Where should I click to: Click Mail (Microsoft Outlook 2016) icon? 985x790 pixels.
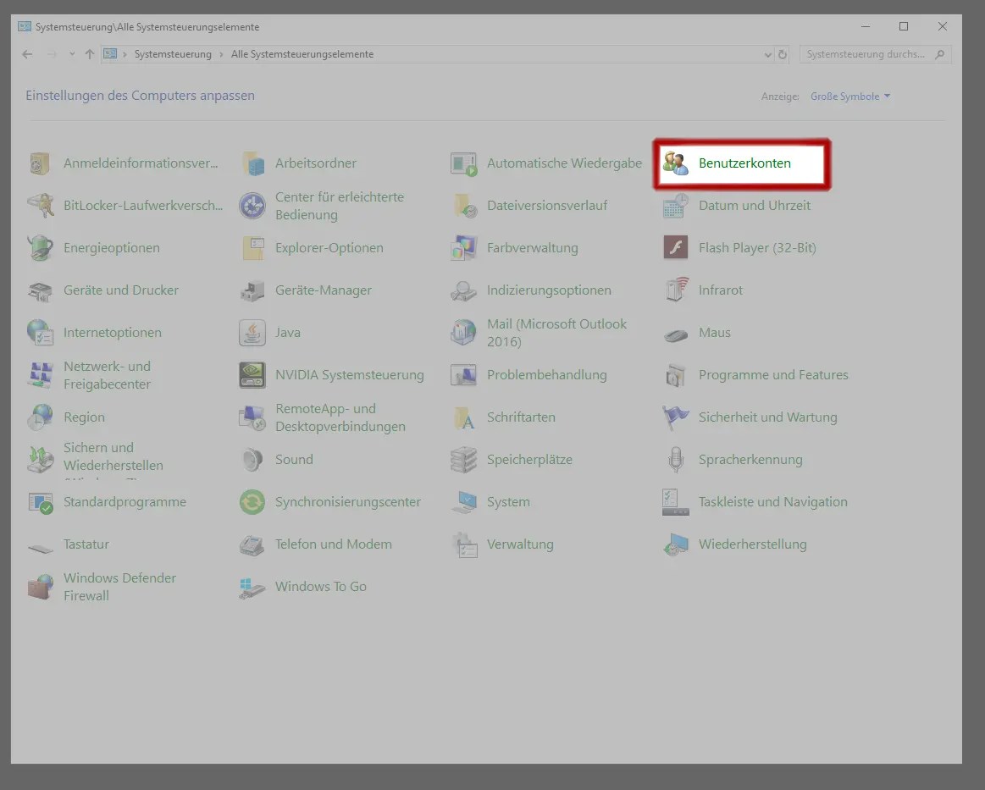[463, 332]
